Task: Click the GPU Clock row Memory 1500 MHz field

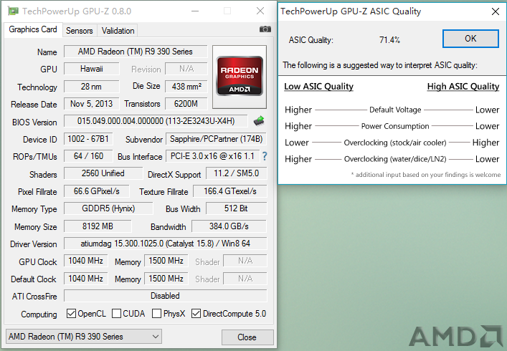Action: point(166,261)
